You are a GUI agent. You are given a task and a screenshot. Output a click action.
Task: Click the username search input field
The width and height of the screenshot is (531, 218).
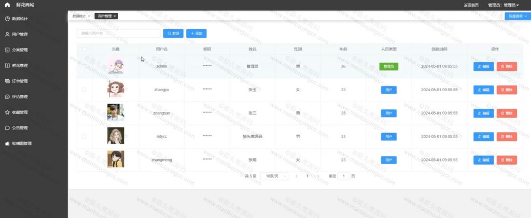tap(118, 33)
